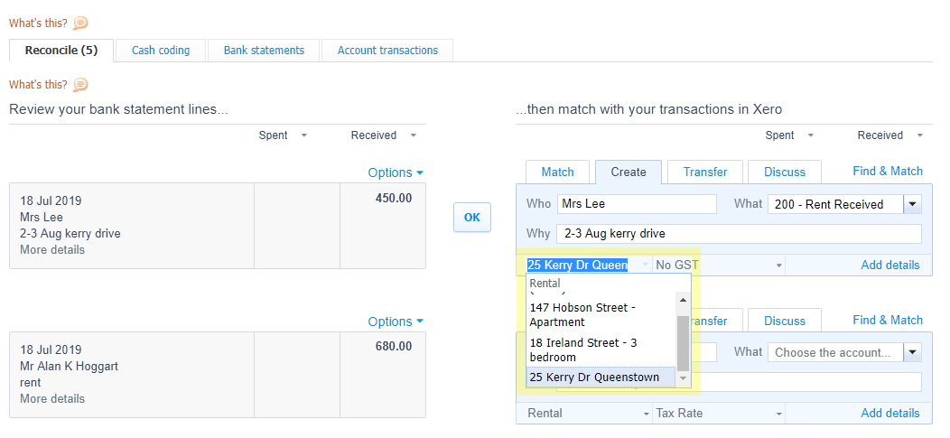Select the Discuss tab for the Mrs Lee line
The height and width of the screenshot is (438, 950).
tap(785, 172)
